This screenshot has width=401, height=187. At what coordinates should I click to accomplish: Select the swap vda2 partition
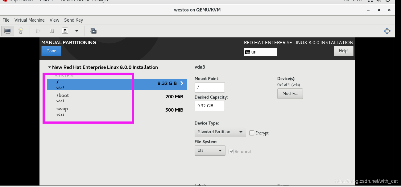[x=117, y=111]
